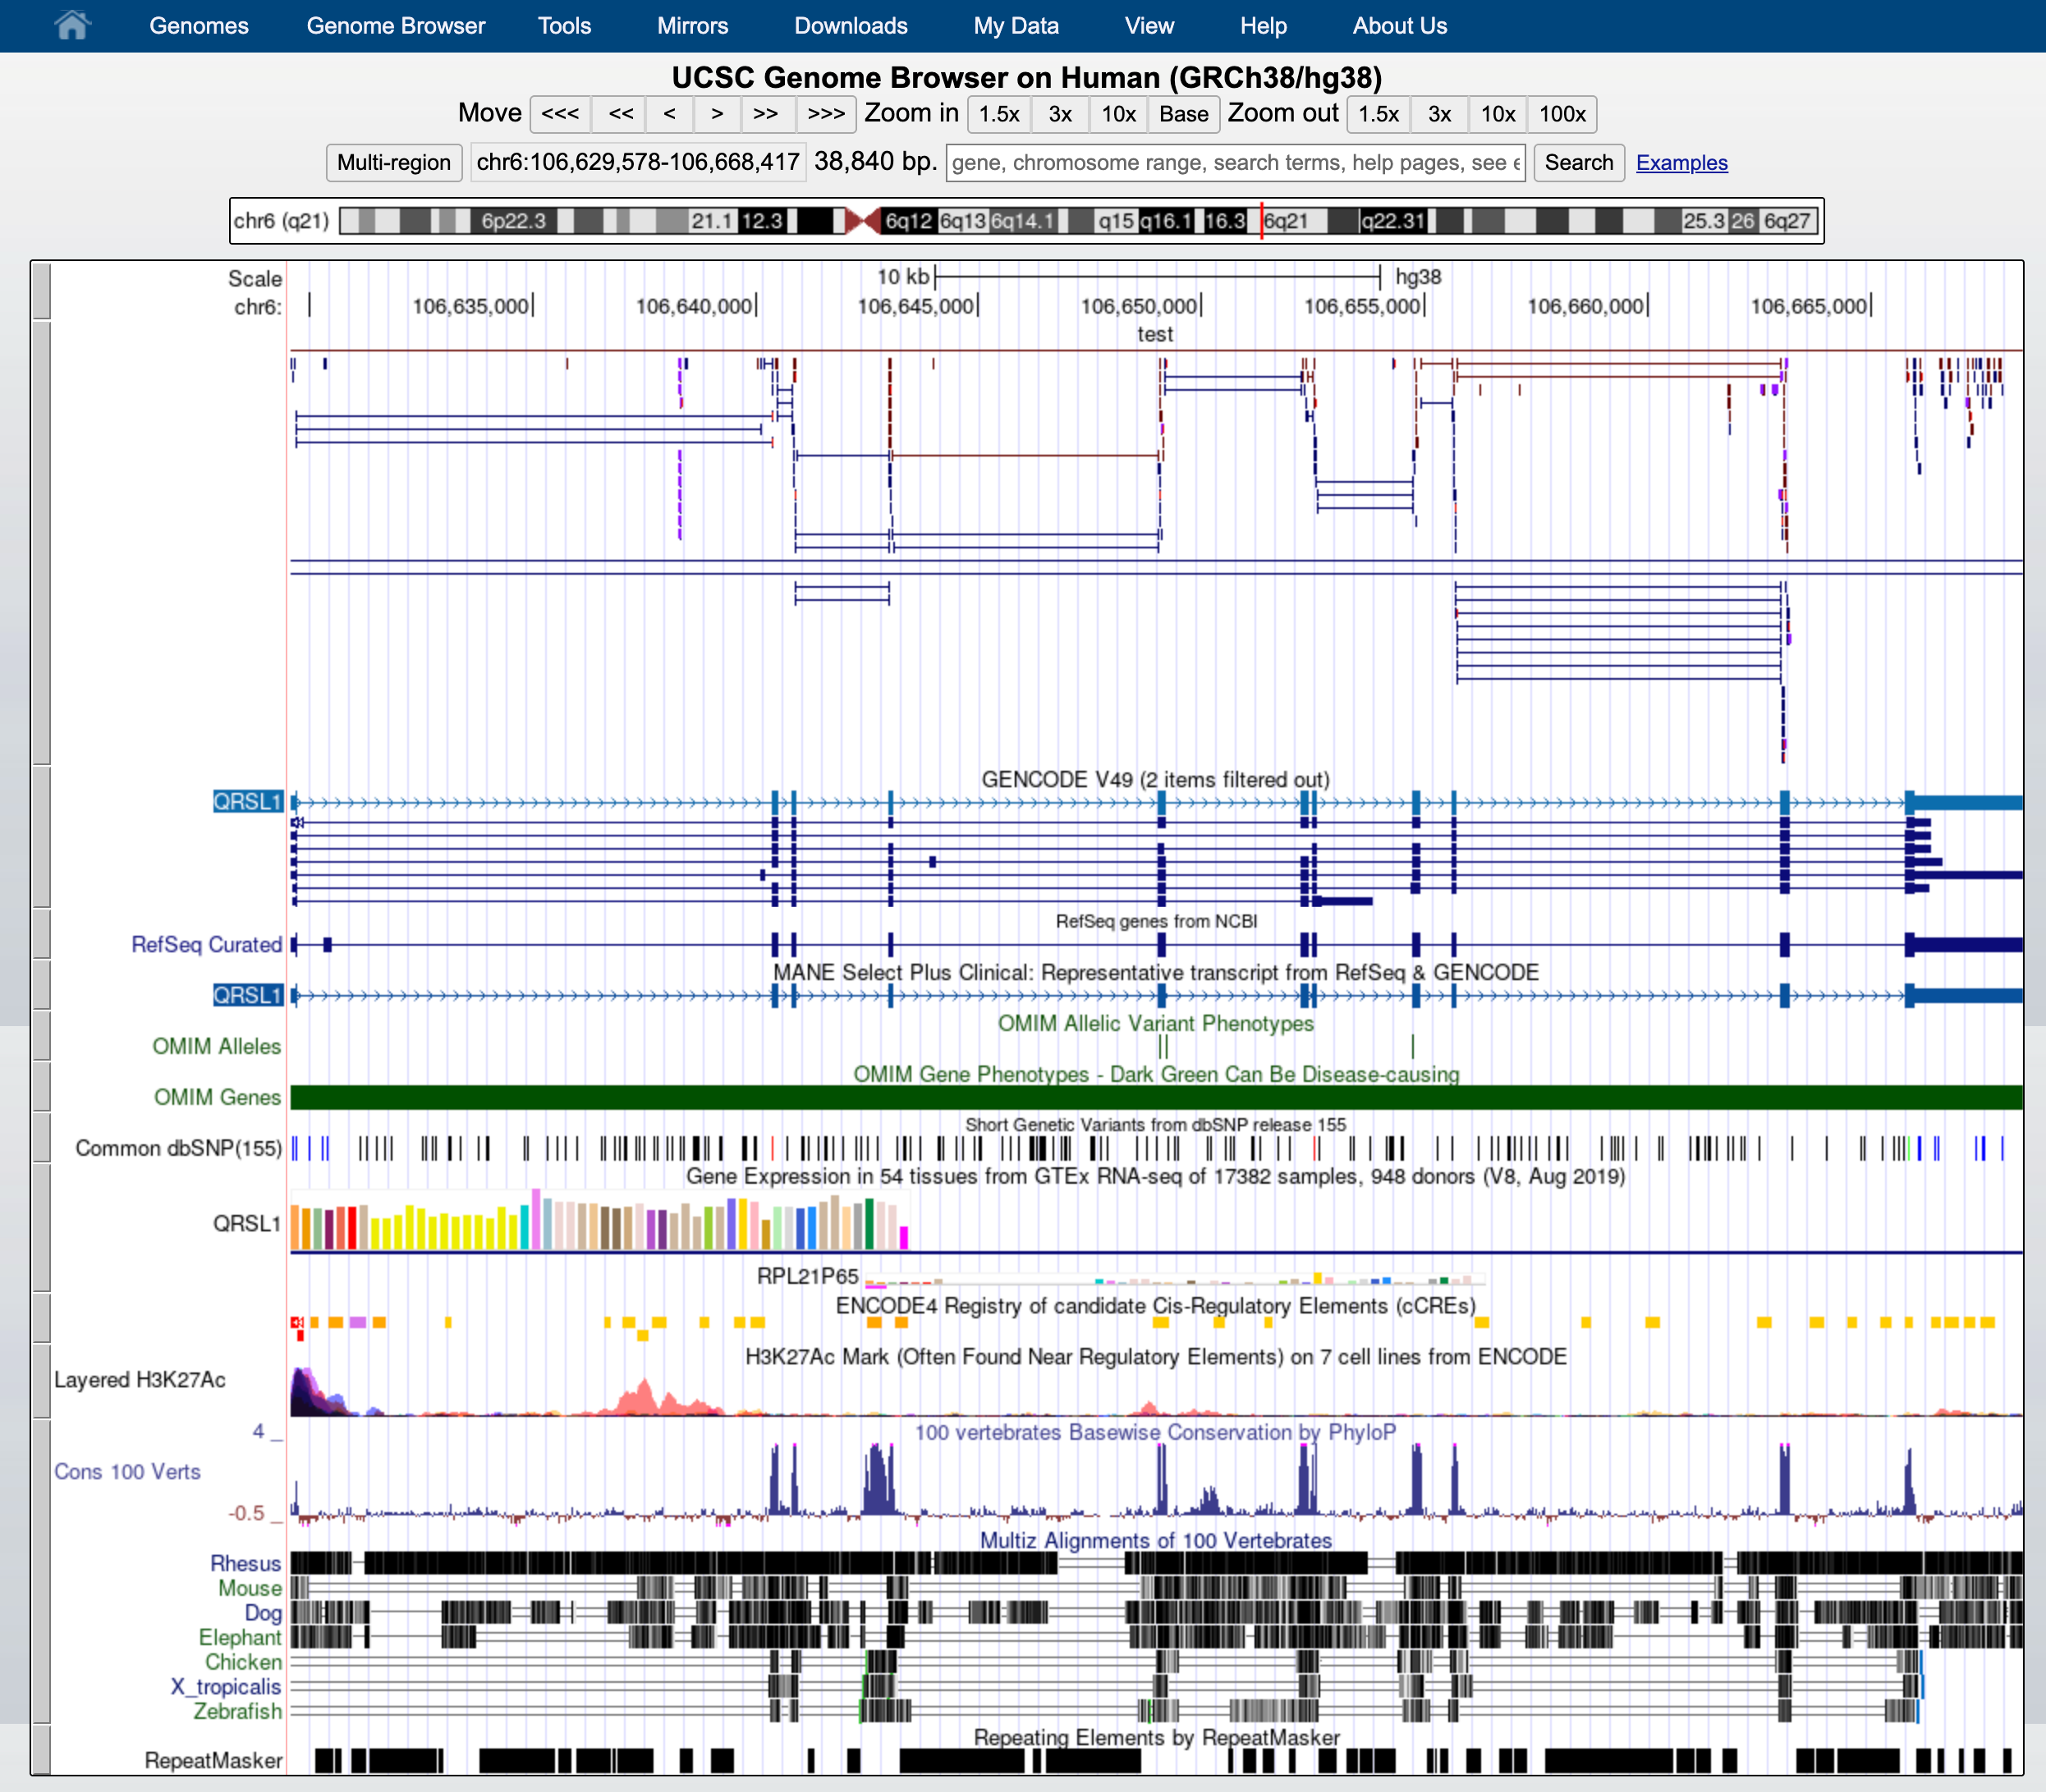This screenshot has width=2046, height=1792.
Task: Open the Tools menu
Action: click(x=564, y=26)
